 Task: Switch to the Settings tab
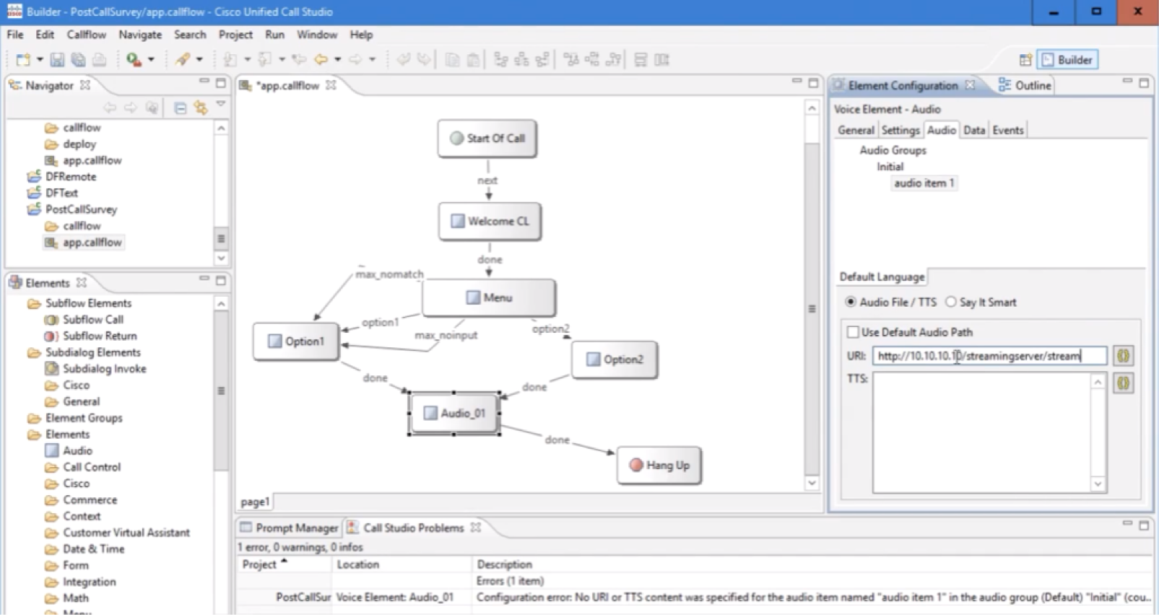coord(900,130)
